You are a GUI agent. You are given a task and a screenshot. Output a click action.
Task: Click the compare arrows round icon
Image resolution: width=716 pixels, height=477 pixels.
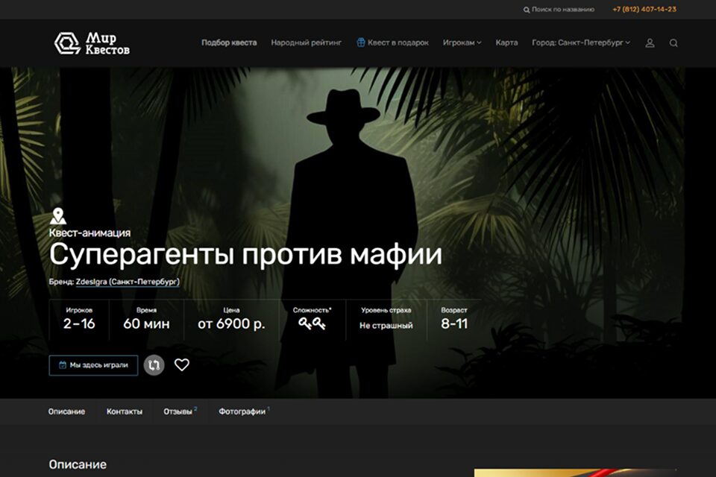coord(154,365)
